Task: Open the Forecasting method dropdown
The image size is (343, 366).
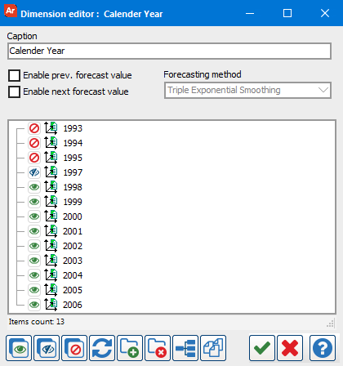Action: point(247,90)
